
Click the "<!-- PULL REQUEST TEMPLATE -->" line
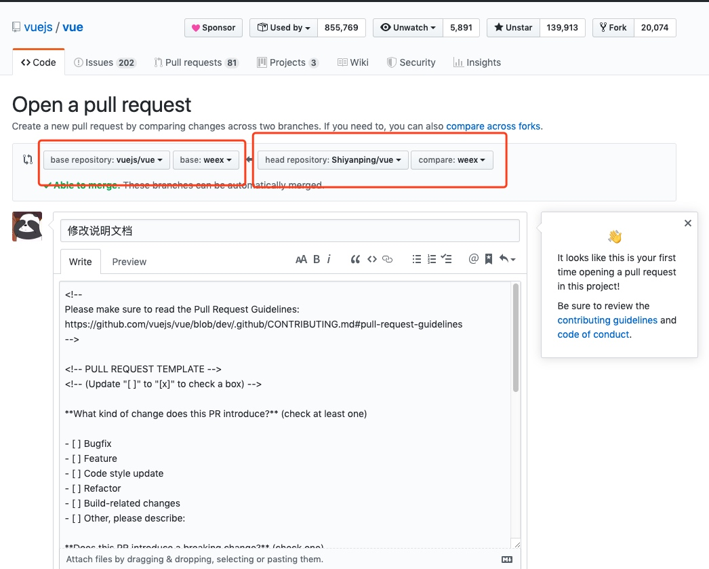click(x=143, y=369)
